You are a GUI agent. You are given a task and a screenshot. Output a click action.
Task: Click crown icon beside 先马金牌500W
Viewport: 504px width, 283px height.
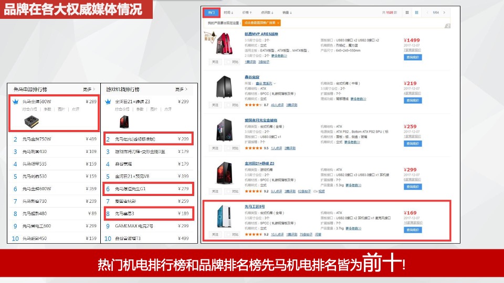pyautogui.click(x=15, y=102)
